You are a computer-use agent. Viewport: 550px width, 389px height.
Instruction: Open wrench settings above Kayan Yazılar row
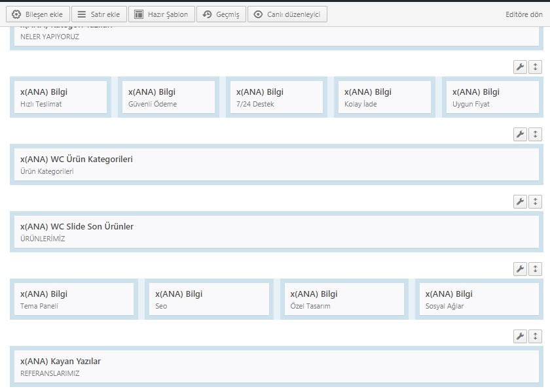tap(520, 336)
